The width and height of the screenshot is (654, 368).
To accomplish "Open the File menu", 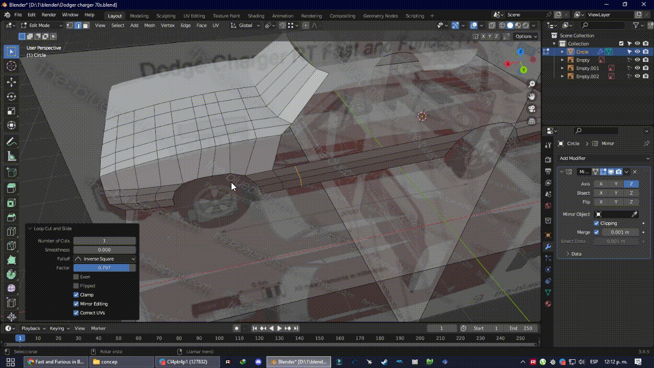I will click(x=18, y=15).
